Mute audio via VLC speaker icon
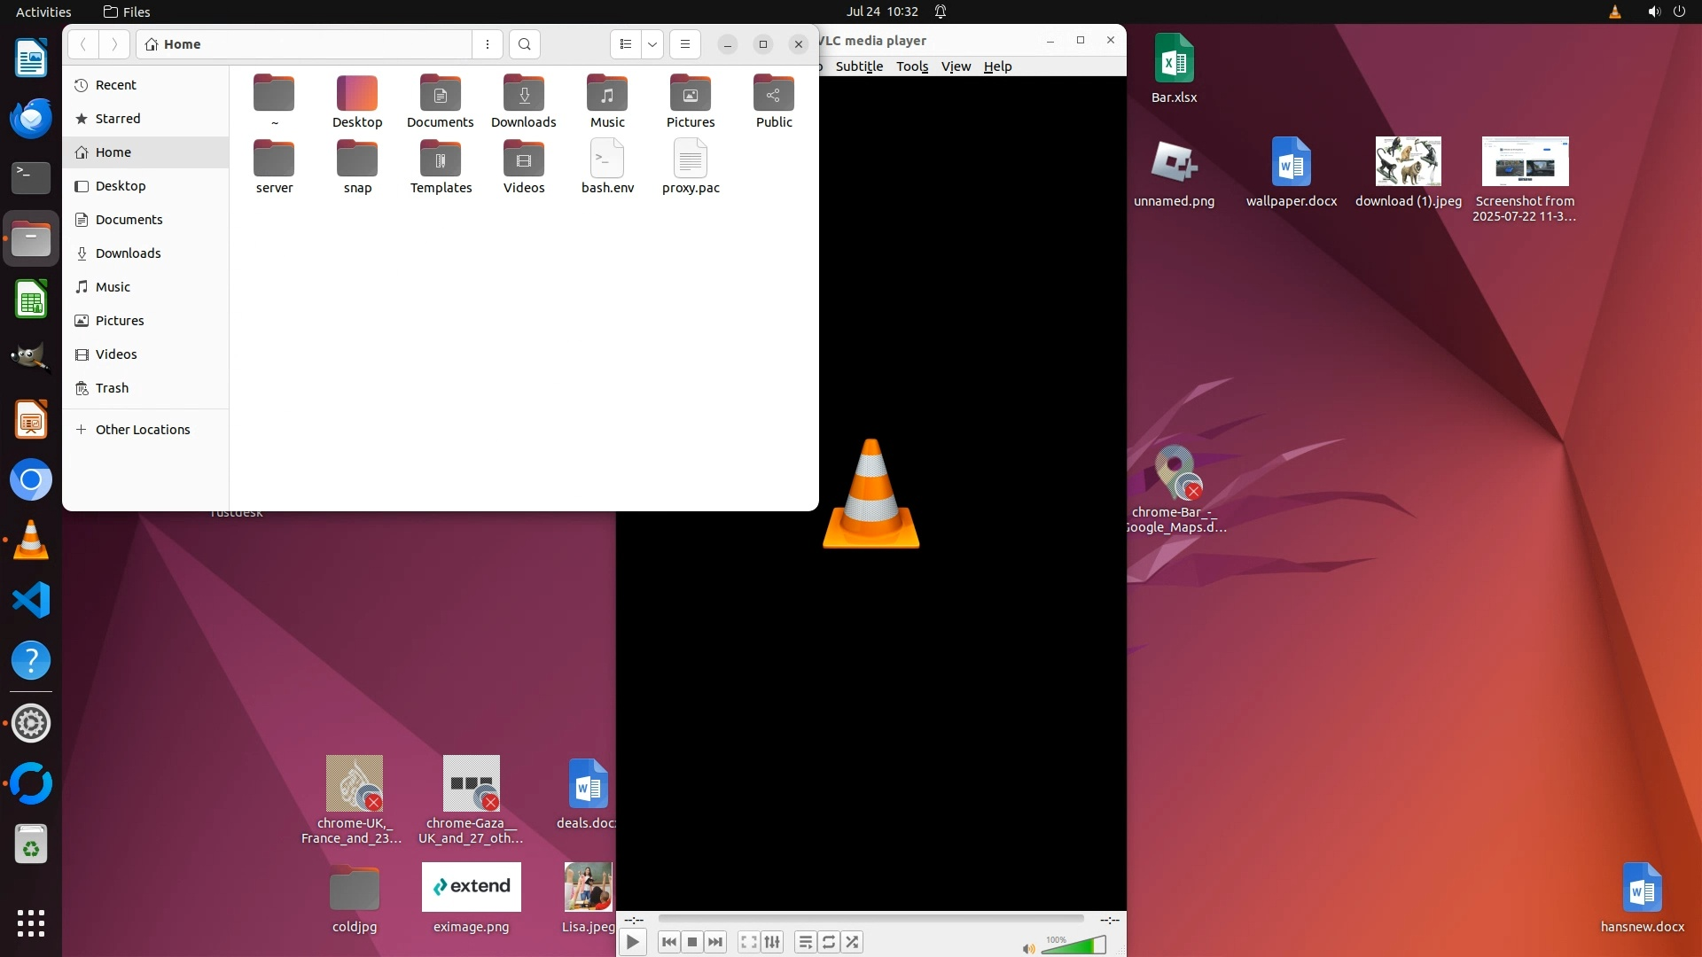This screenshot has height=957, width=1702. tap(1028, 949)
